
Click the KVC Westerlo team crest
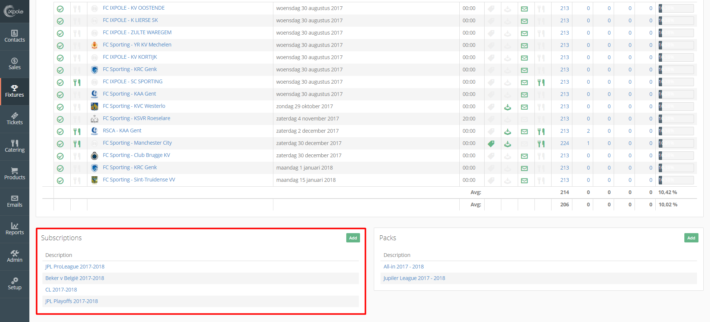(94, 106)
